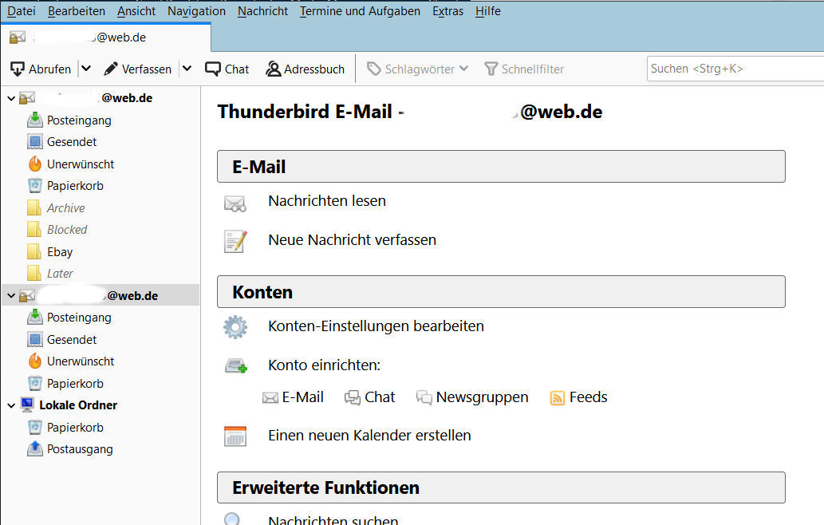Open second account's Papierkorb bin icon
This screenshot has width=824, height=525.
tap(34, 383)
